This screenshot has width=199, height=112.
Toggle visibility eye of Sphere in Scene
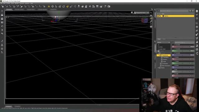pos(158,16)
